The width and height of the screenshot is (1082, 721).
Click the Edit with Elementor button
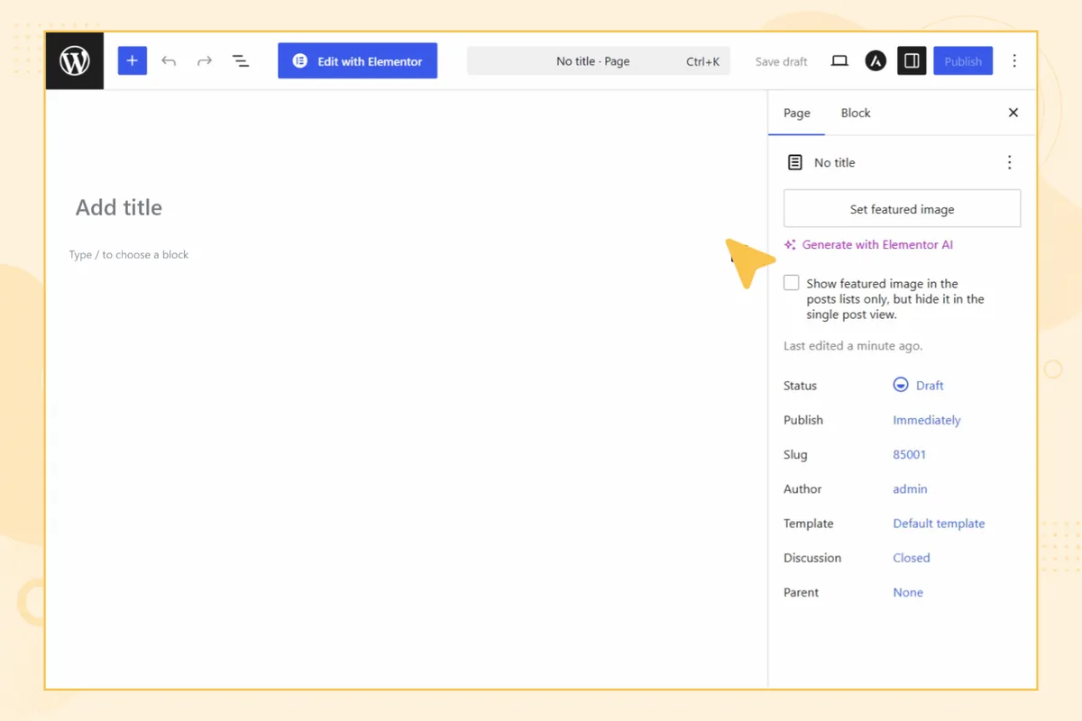tap(357, 61)
